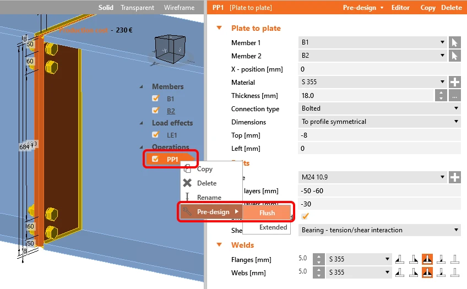Switch view to Wireframe

tap(179, 8)
